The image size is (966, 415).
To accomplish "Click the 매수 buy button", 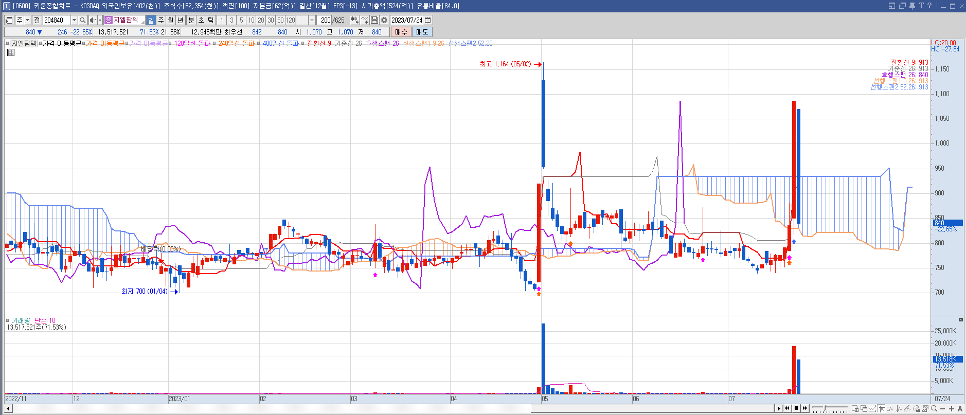I will tap(401, 32).
